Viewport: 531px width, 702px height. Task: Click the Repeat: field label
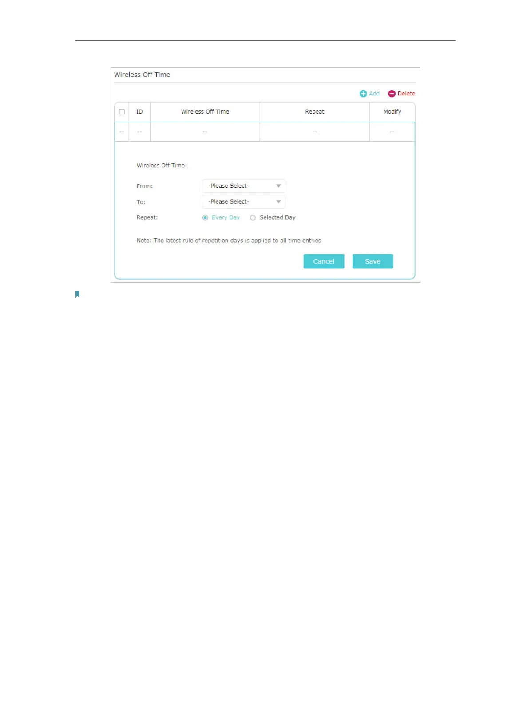click(x=147, y=217)
